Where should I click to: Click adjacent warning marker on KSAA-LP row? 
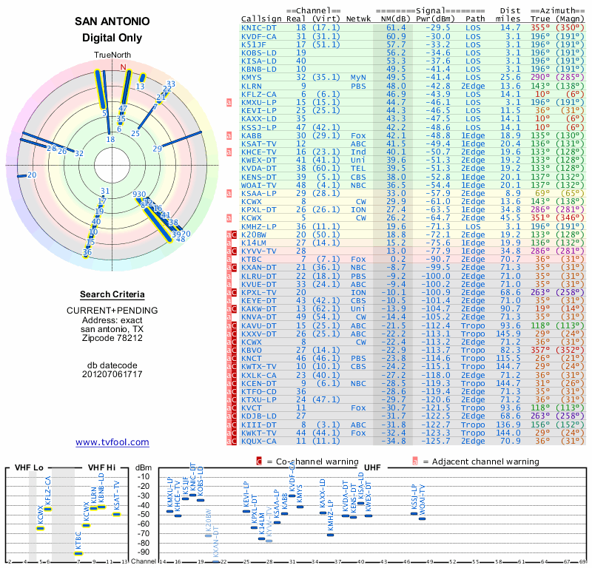(229, 193)
